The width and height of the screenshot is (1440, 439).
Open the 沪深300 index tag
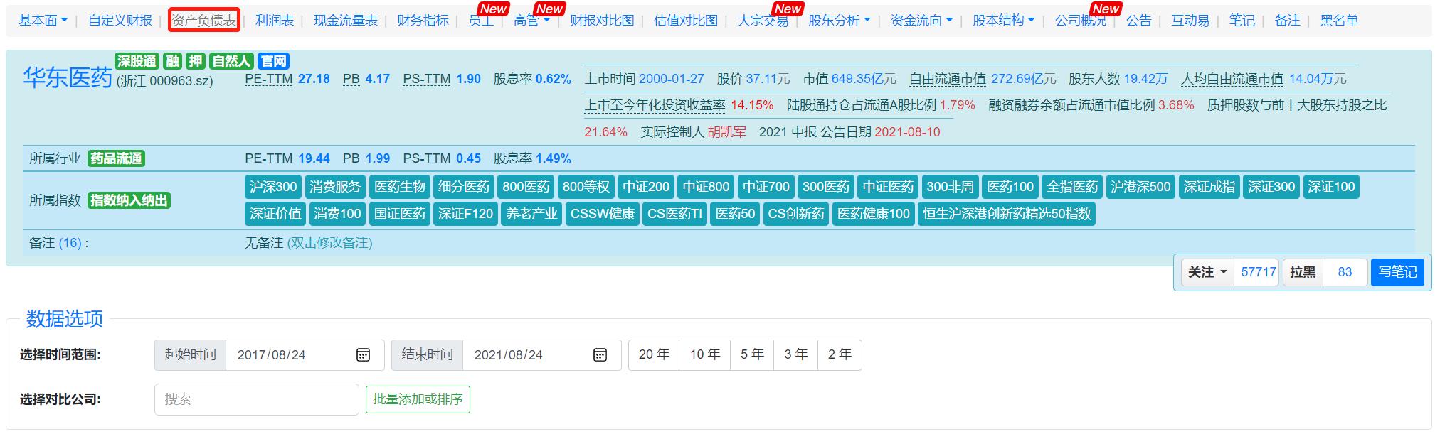pyautogui.click(x=273, y=187)
